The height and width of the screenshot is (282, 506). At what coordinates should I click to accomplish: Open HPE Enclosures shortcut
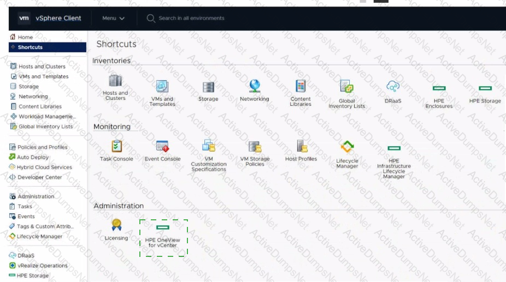click(439, 88)
